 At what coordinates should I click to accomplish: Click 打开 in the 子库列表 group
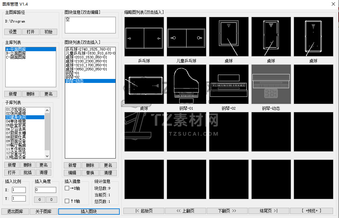point(12,172)
